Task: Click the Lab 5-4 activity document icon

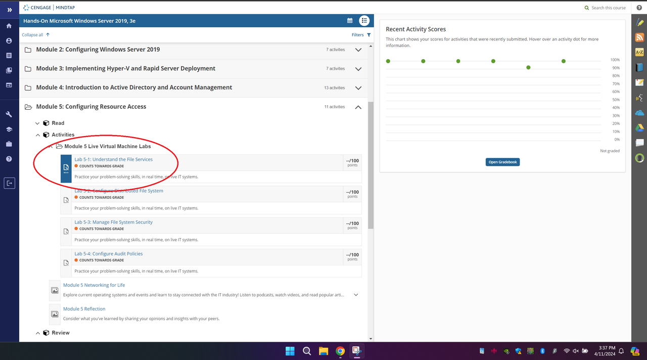Action: point(66,263)
